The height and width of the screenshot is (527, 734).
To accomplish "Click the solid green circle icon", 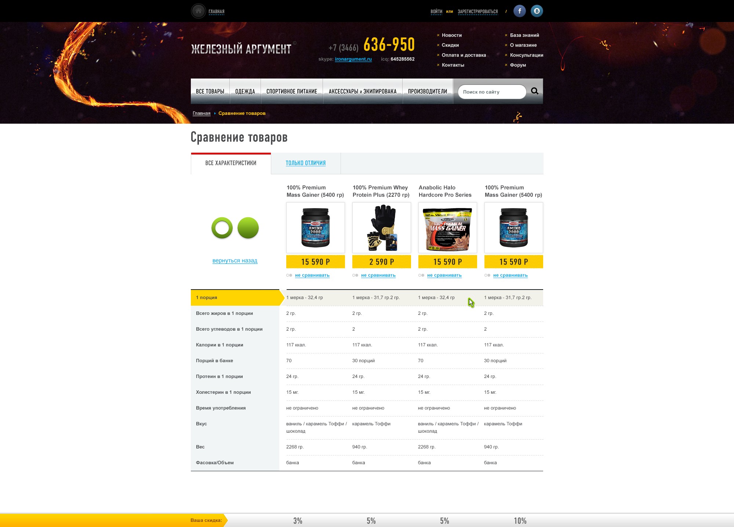I will (x=248, y=228).
